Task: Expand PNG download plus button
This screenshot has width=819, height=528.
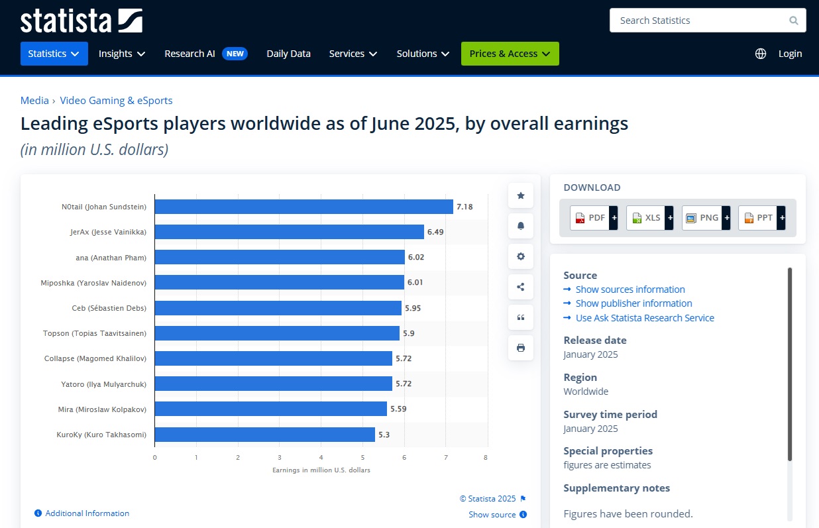Action: coord(726,218)
